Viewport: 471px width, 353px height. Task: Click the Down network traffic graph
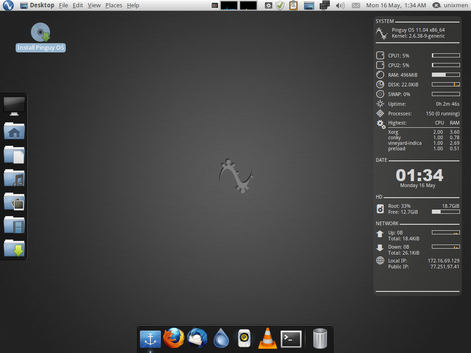[x=446, y=247]
